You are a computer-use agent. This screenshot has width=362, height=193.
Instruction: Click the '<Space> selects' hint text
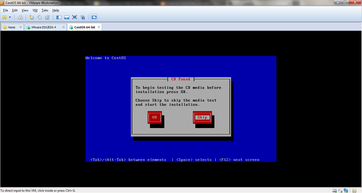point(194,160)
